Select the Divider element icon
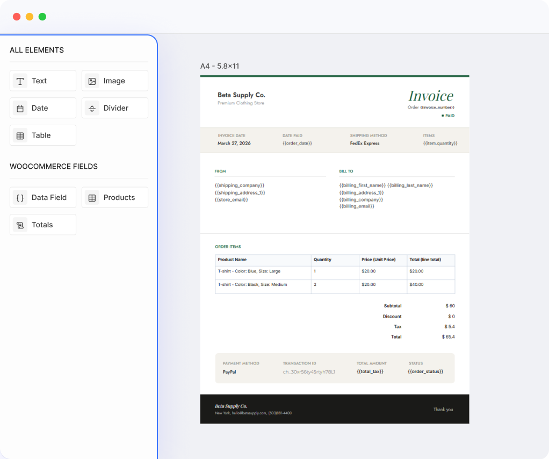 coord(92,109)
